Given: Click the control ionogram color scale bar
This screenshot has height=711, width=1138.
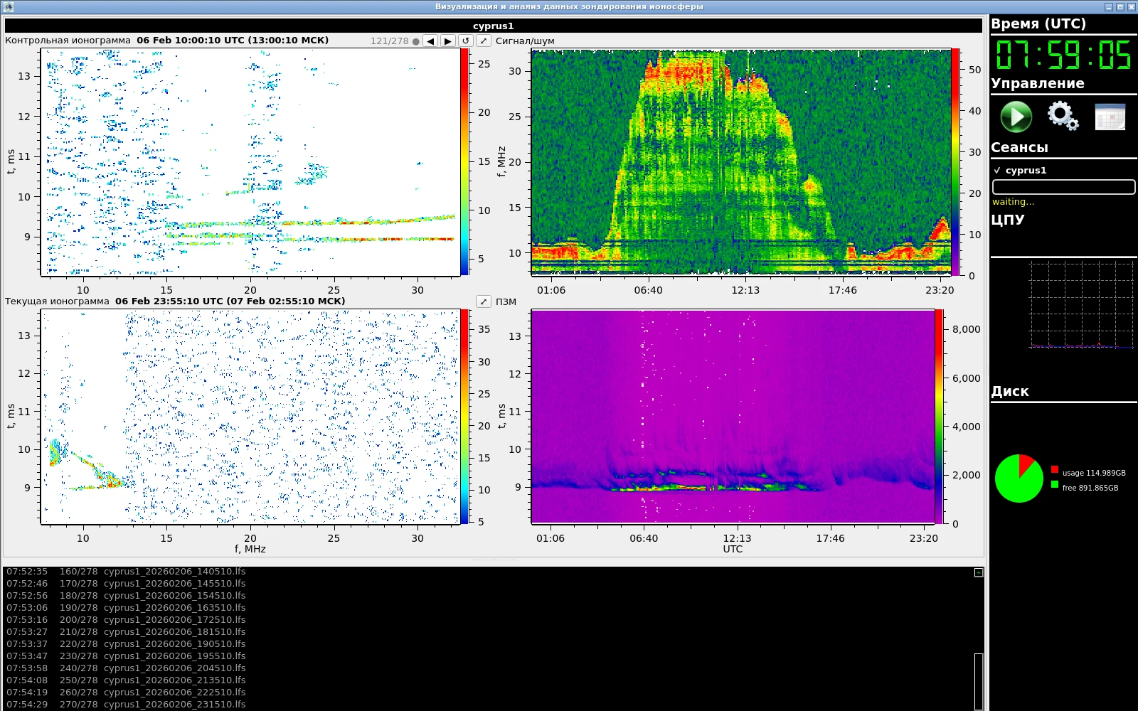Looking at the screenshot, I should point(464,161).
